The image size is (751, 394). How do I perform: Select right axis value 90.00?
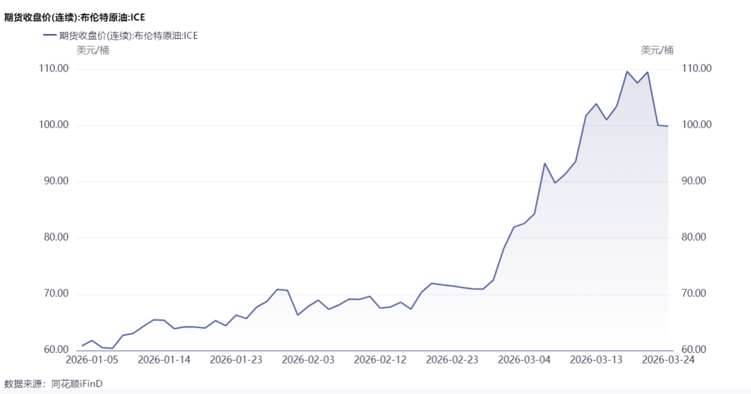pyautogui.click(x=694, y=181)
